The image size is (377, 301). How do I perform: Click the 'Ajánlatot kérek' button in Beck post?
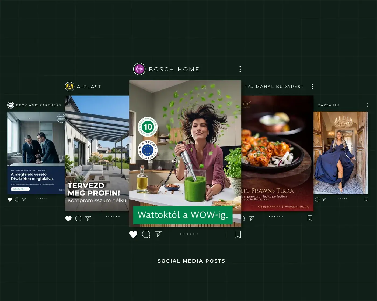tap(20, 189)
